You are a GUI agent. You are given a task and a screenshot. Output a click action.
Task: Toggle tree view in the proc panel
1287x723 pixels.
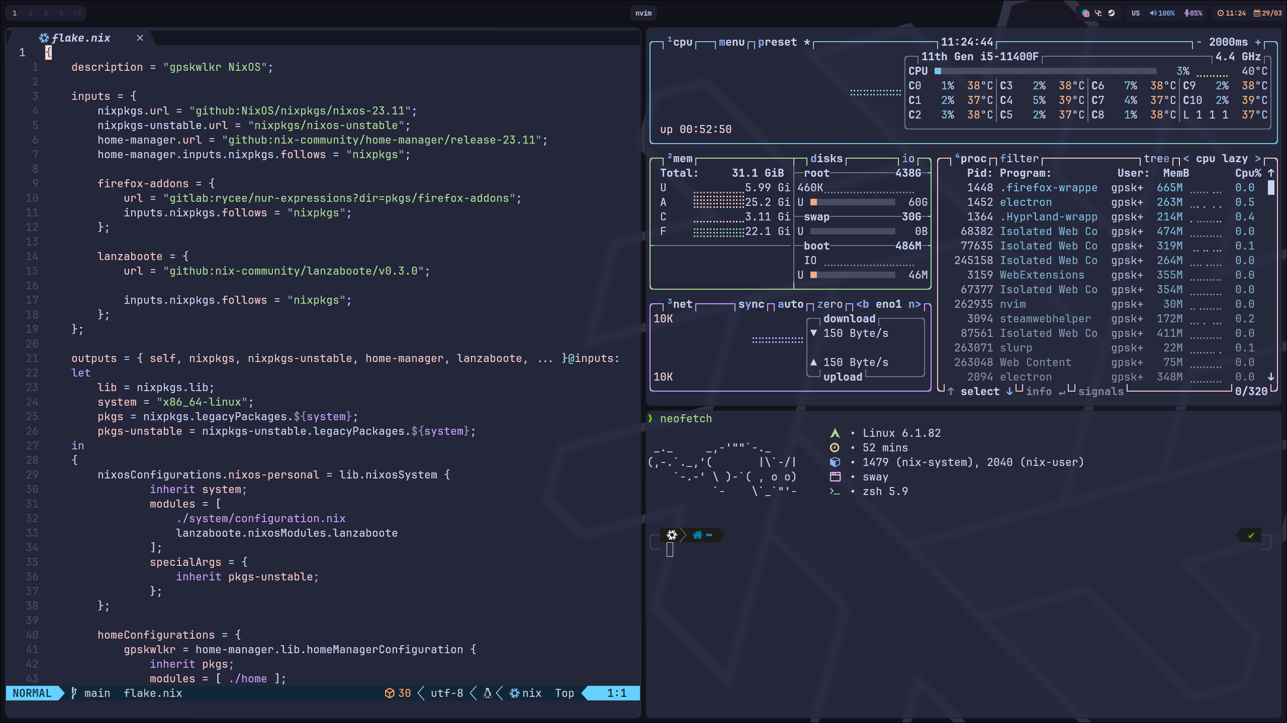point(1156,159)
